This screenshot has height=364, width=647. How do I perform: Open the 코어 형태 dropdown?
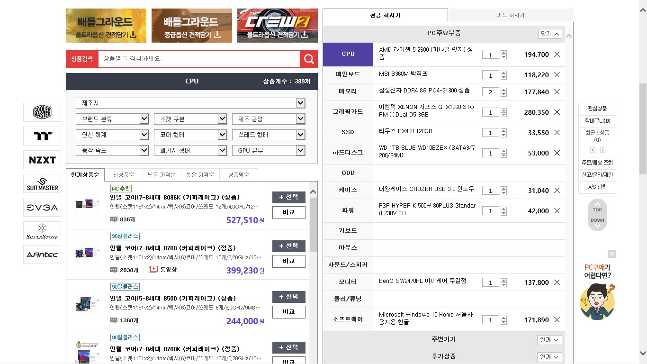[190, 135]
